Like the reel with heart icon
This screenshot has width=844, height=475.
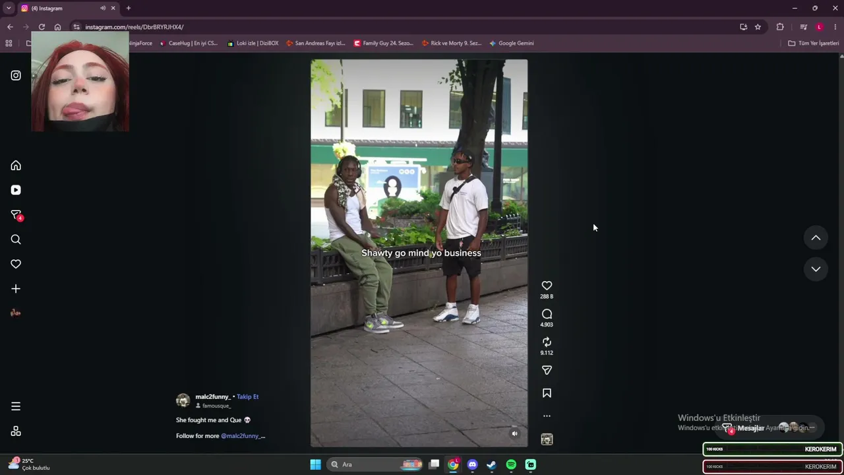547,286
